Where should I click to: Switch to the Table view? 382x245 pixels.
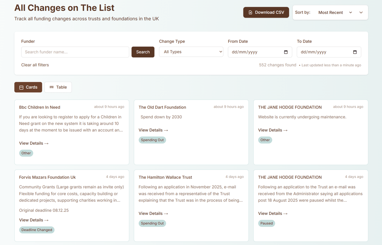tap(58, 87)
